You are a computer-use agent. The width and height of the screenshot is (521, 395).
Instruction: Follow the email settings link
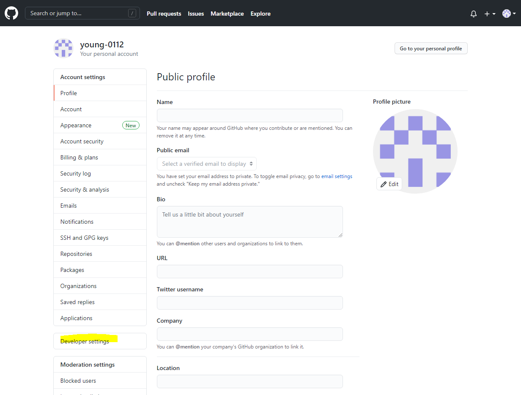337,176
